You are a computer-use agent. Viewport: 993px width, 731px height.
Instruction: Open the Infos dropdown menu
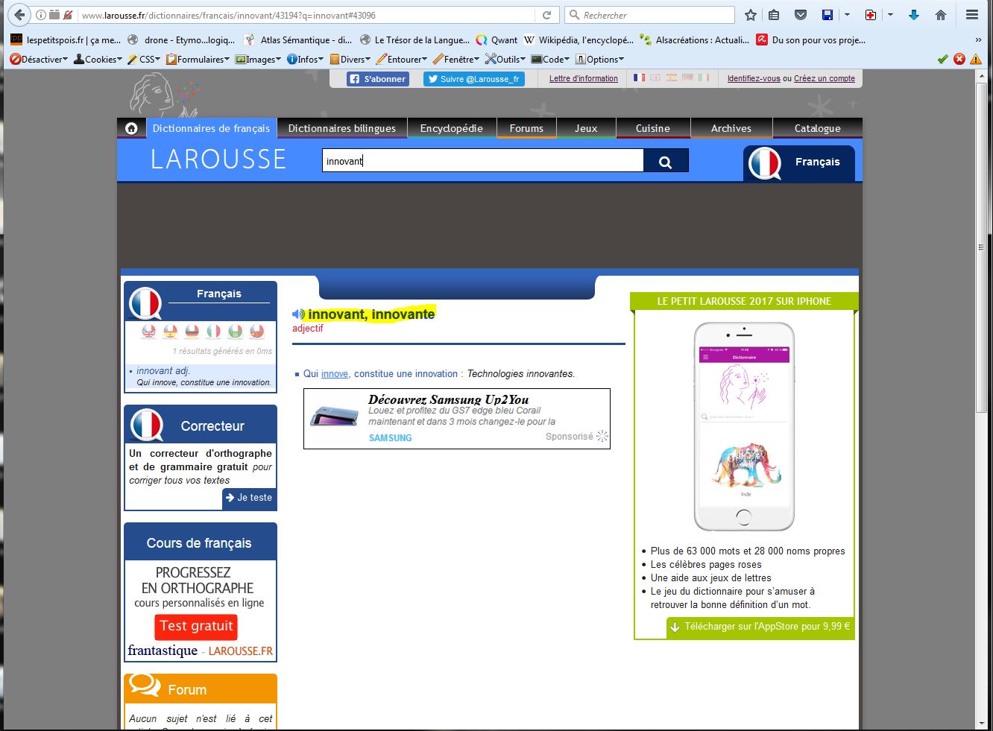pos(306,60)
